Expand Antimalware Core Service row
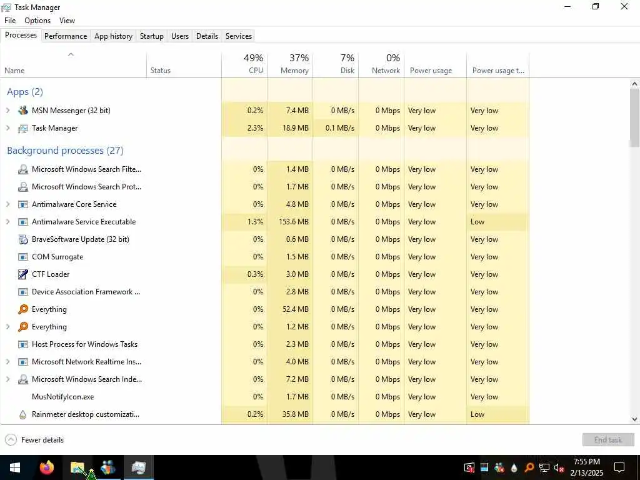 [7, 204]
